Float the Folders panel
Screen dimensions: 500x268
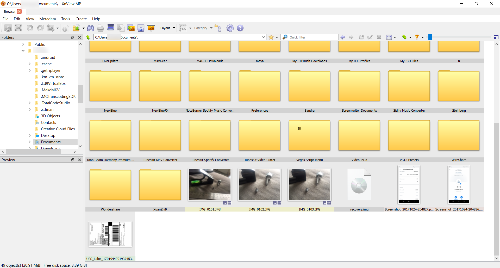(73, 37)
